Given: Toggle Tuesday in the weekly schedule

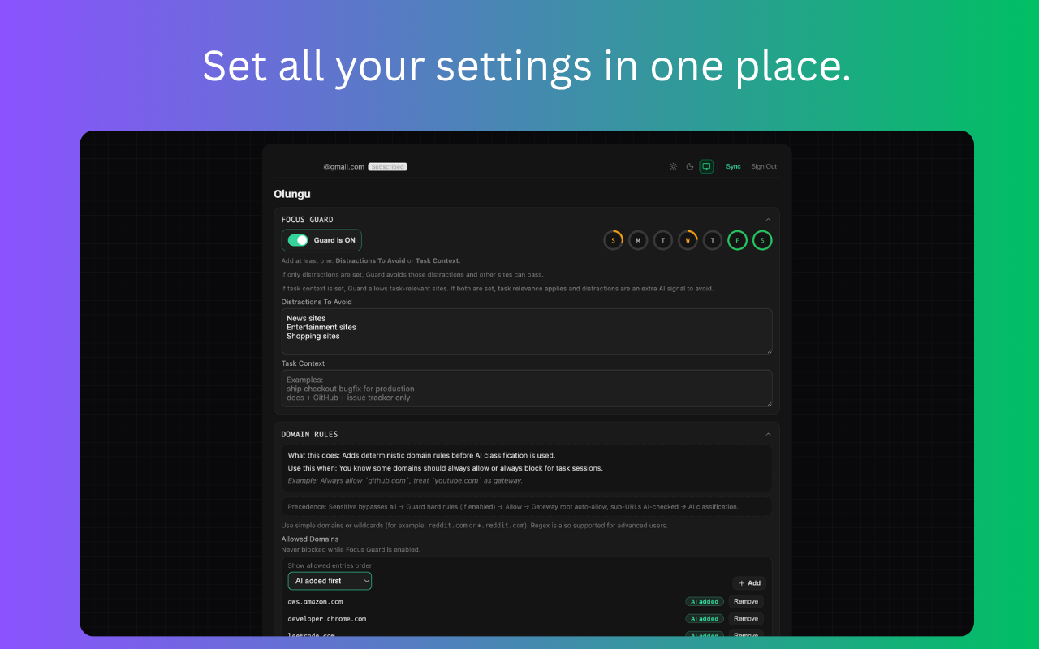Looking at the screenshot, I should [663, 240].
